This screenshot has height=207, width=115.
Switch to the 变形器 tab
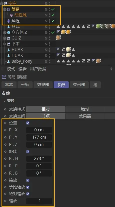click(79, 85)
